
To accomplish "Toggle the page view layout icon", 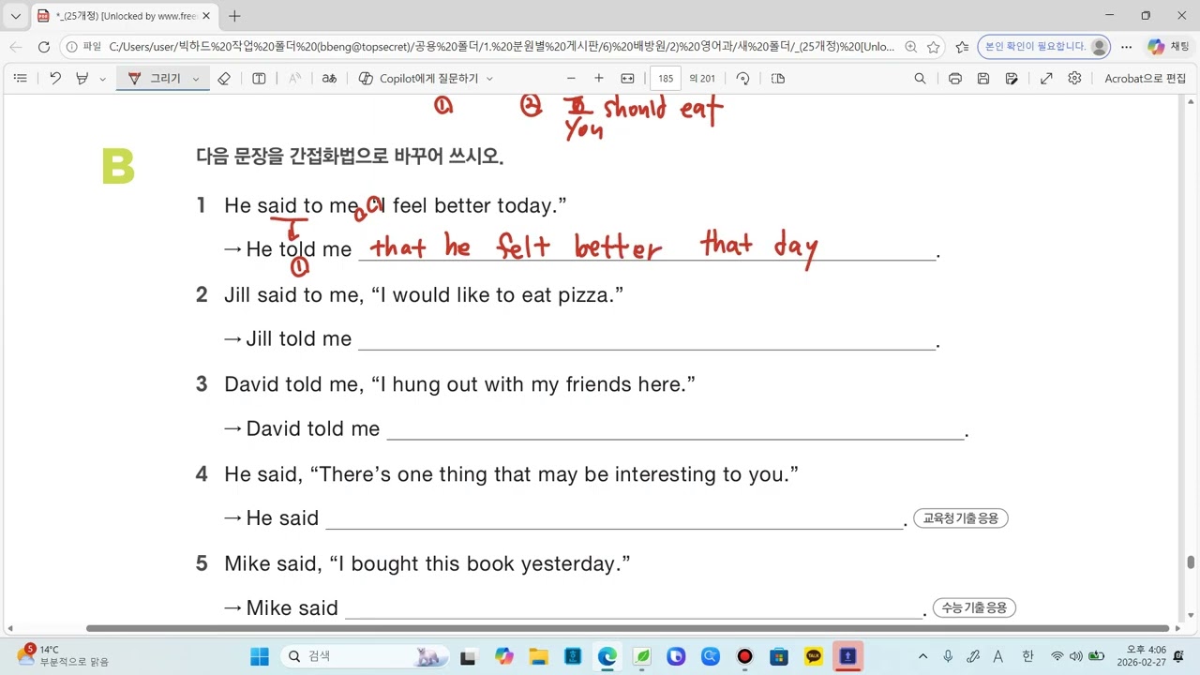I will (x=777, y=79).
